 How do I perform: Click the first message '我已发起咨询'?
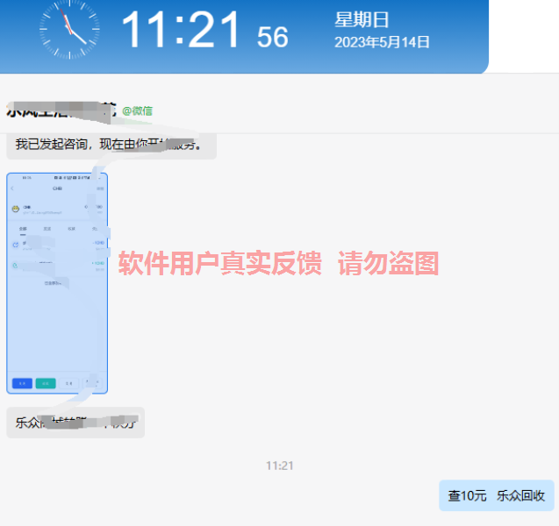pyautogui.click(x=111, y=146)
